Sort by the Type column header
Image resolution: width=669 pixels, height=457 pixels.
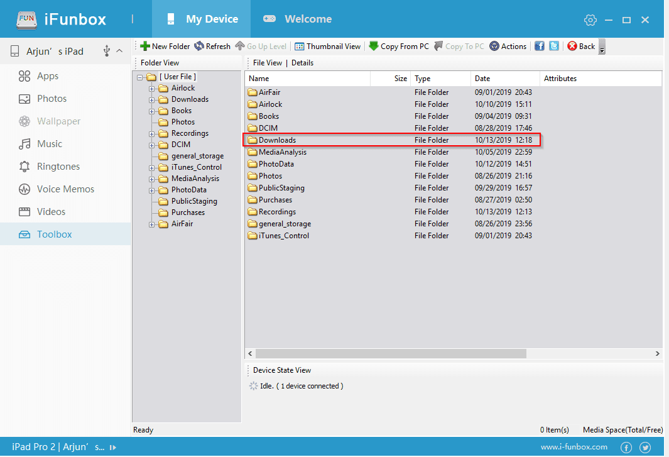[x=441, y=79]
